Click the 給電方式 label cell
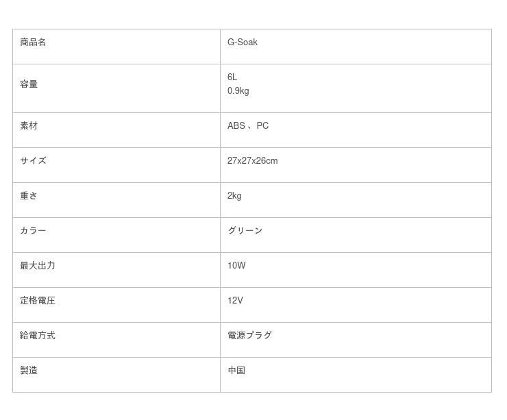The height and width of the screenshot is (420, 507). coord(38,336)
